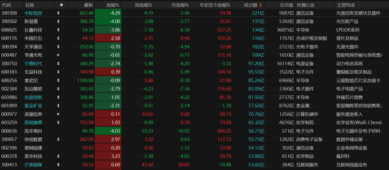Viewport: 389px width, 170px height.
Task: Click the -4.29 change cell
Action: [x=108, y=13]
